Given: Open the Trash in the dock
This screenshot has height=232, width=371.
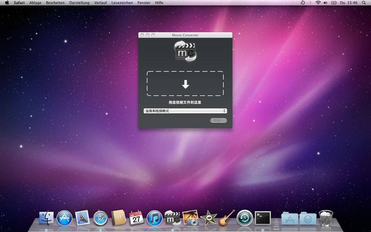Looking at the screenshot, I should [326, 218].
